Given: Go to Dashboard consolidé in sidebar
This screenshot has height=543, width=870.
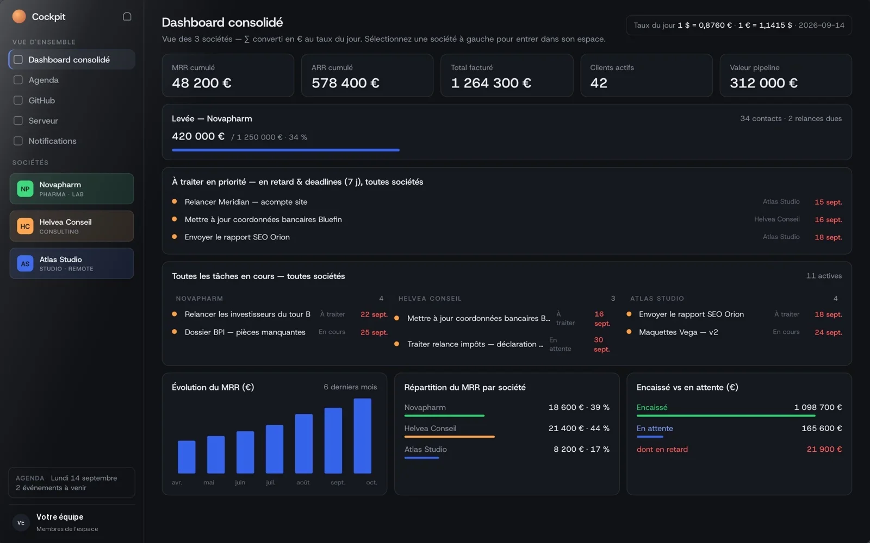Looking at the screenshot, I should (72, 60).
